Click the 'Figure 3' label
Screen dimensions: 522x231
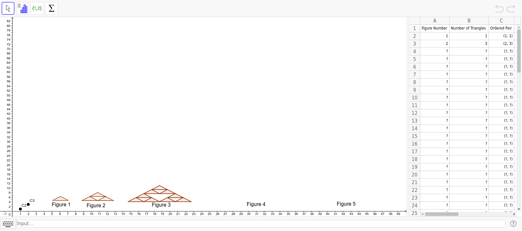[x=161, y=205]
